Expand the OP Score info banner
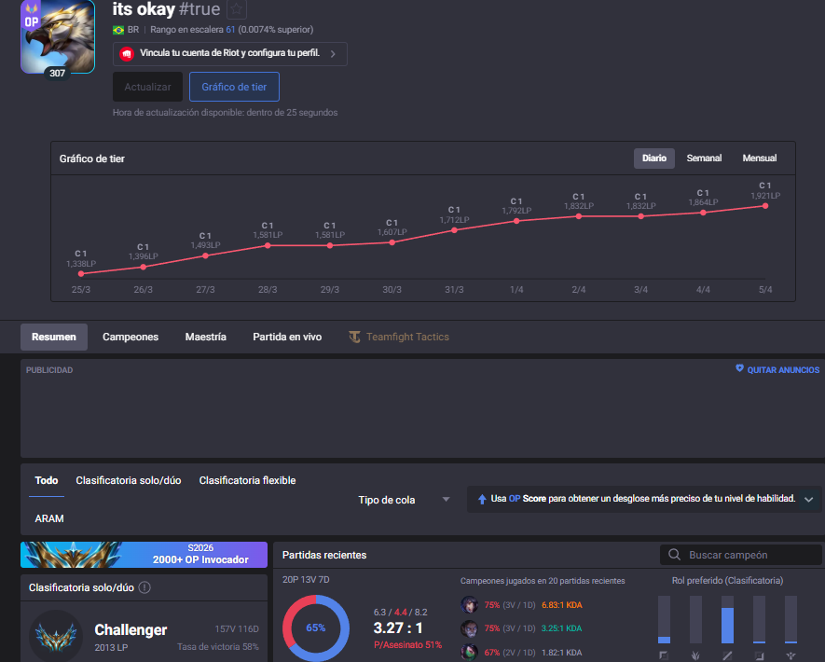The width and height of the screenshot is (825, 662). (x=809, y=500)
